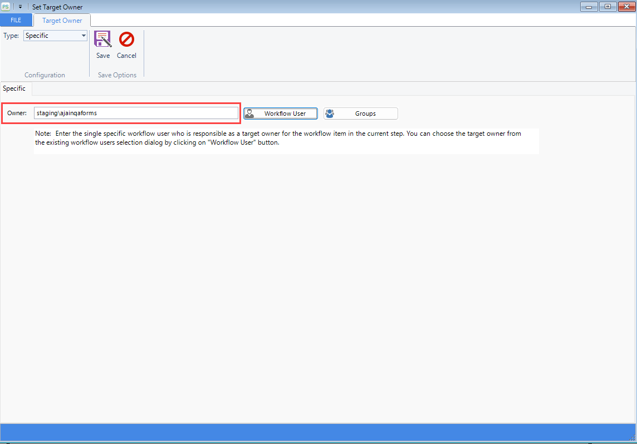Image resolution: width=637 pixels, height=444 pixels.
Task: Click the Set Target Owner title bar text
Action: click(x=57, y=7)
